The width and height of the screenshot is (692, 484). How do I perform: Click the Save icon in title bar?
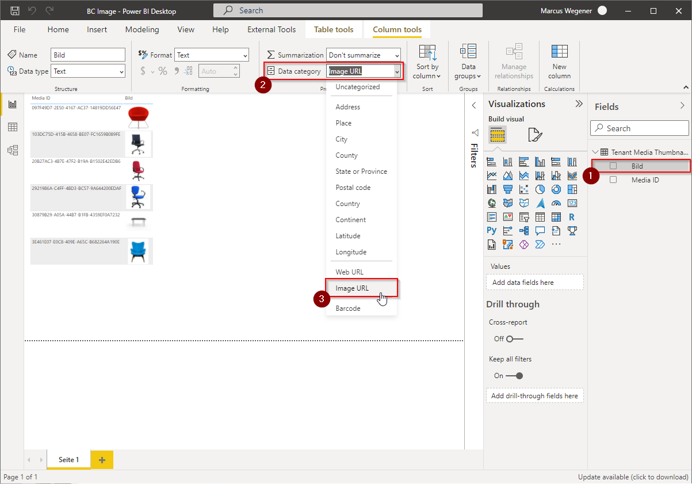[15, 11]
